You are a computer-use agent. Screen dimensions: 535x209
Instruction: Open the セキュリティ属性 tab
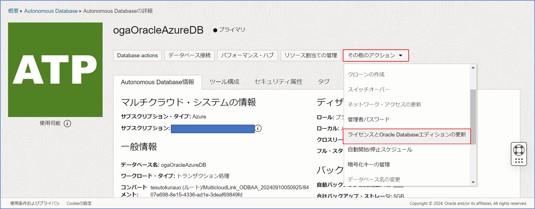[x=278, y=82]
